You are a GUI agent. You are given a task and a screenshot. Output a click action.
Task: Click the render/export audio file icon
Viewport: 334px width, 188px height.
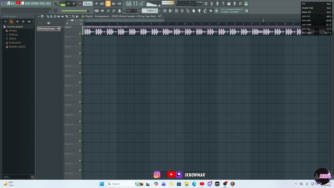235,4
